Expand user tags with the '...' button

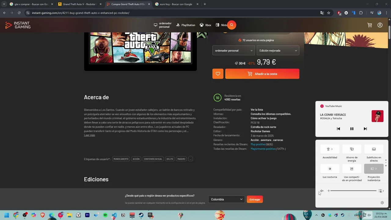191,159
